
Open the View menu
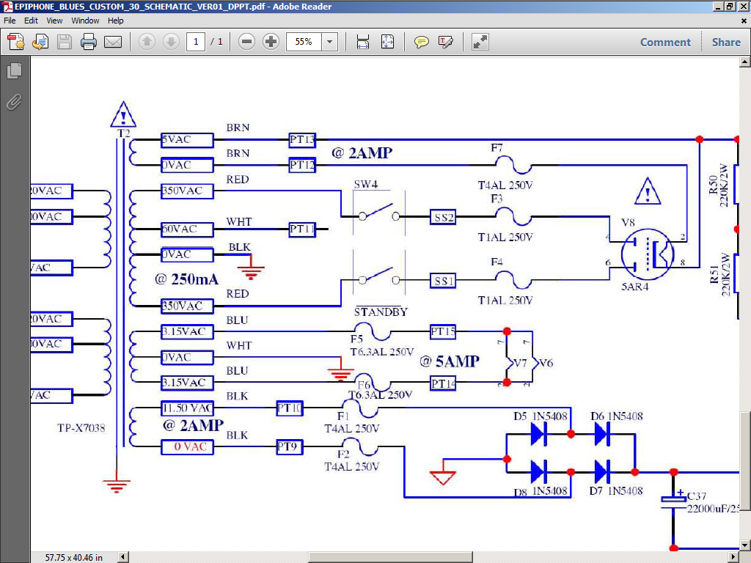pos(54,21)
